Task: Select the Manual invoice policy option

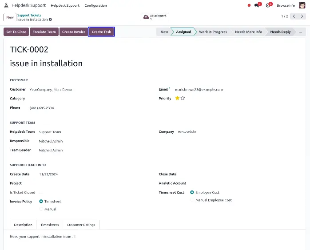Action: [41, 209]
